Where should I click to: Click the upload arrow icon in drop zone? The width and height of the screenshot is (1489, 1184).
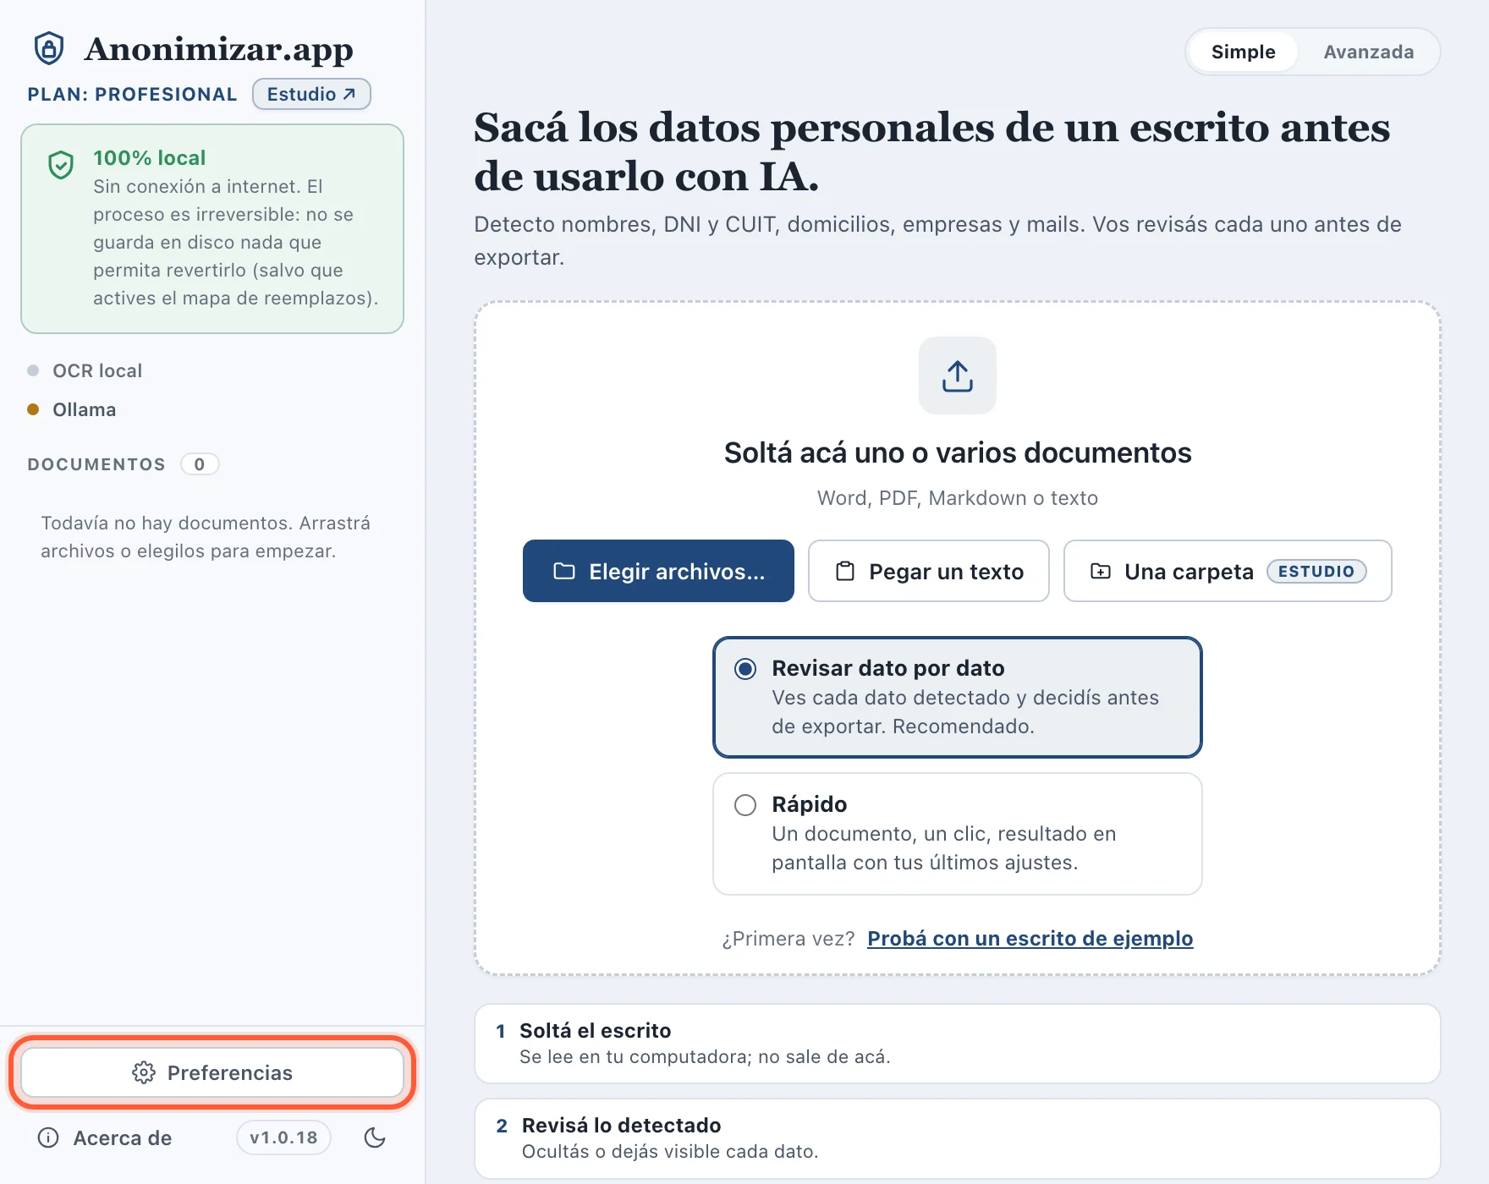pos(958,375)
